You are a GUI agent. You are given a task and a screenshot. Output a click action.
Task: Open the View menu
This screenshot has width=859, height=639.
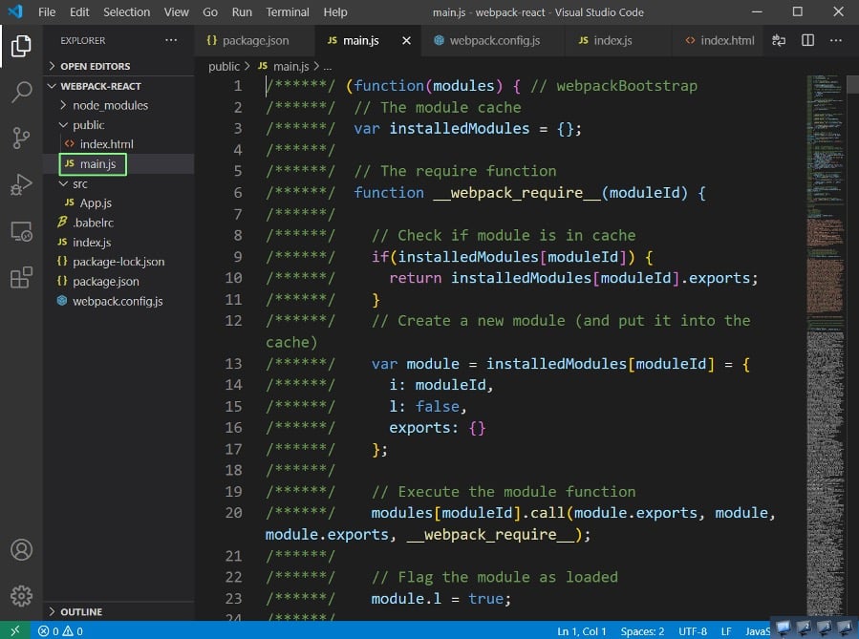[x=176, y=12]
